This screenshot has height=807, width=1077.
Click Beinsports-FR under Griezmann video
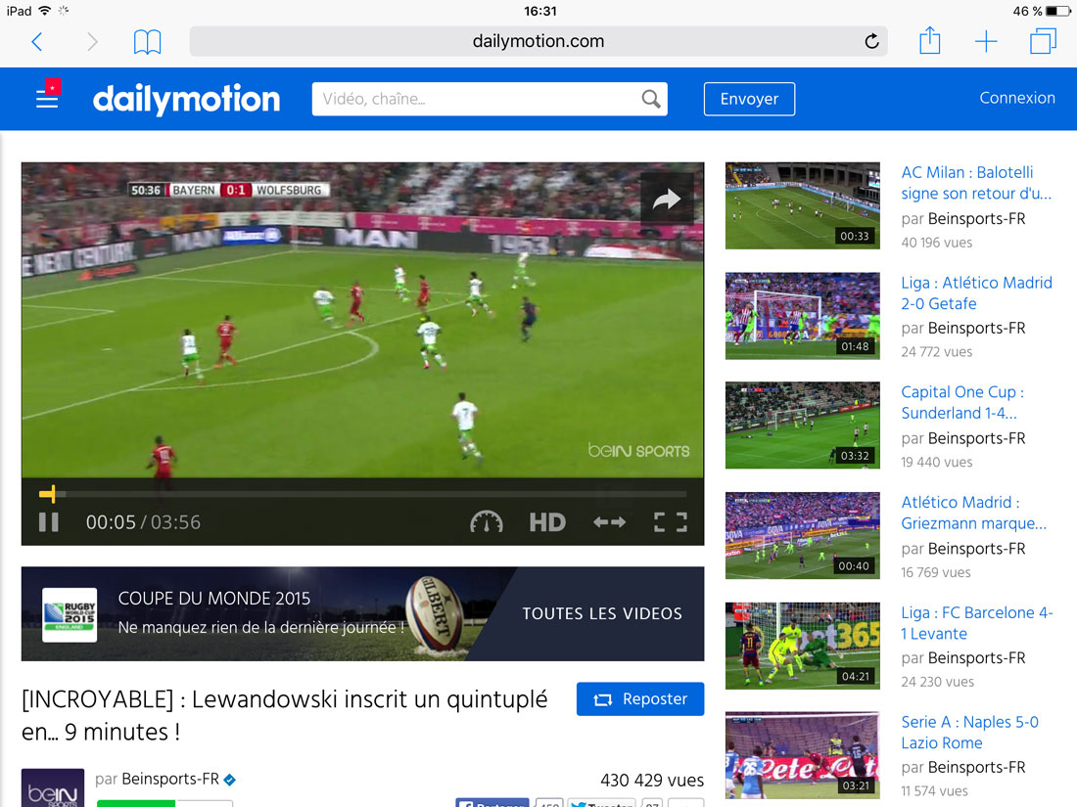point(977,549)
